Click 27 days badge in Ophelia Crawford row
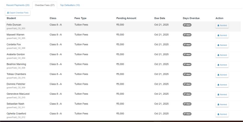The width and height of the screenshot is (243, 122). (187, 114)
